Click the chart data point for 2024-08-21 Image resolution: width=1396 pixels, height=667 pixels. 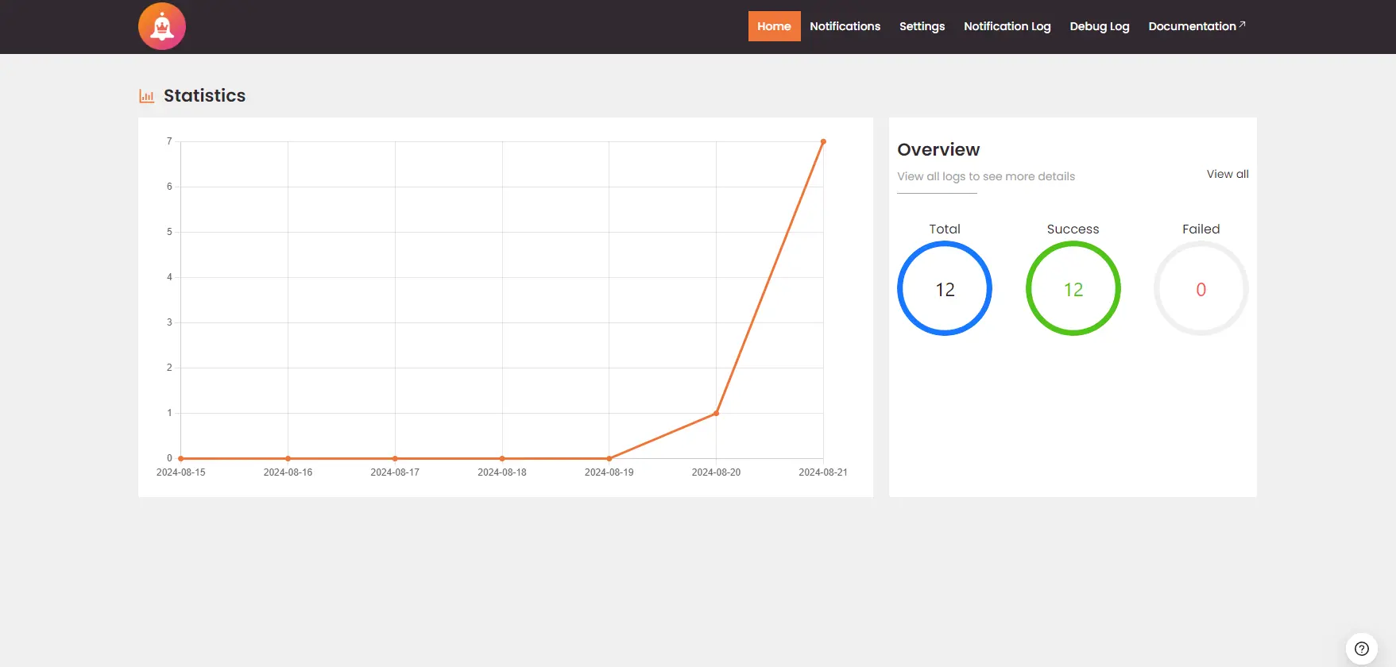tap(823, 142)
